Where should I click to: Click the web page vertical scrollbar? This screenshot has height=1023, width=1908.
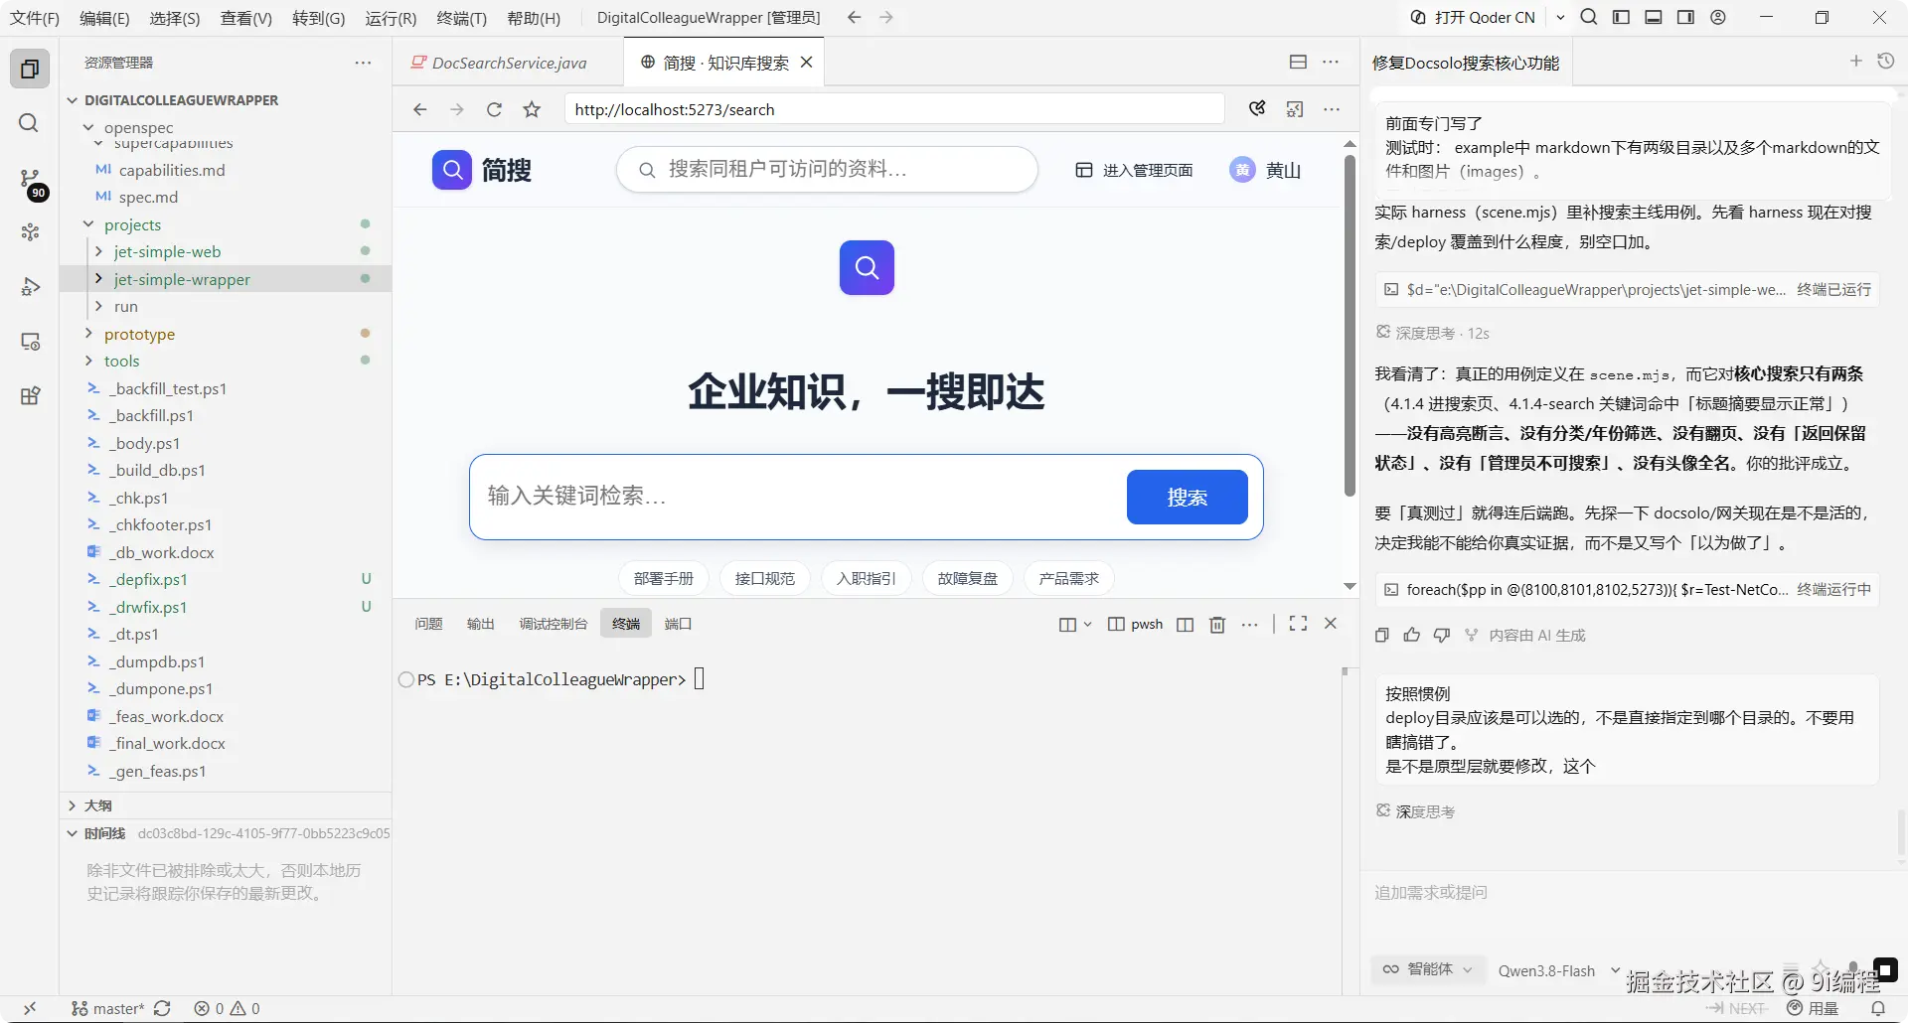[x=1350, y=326]
